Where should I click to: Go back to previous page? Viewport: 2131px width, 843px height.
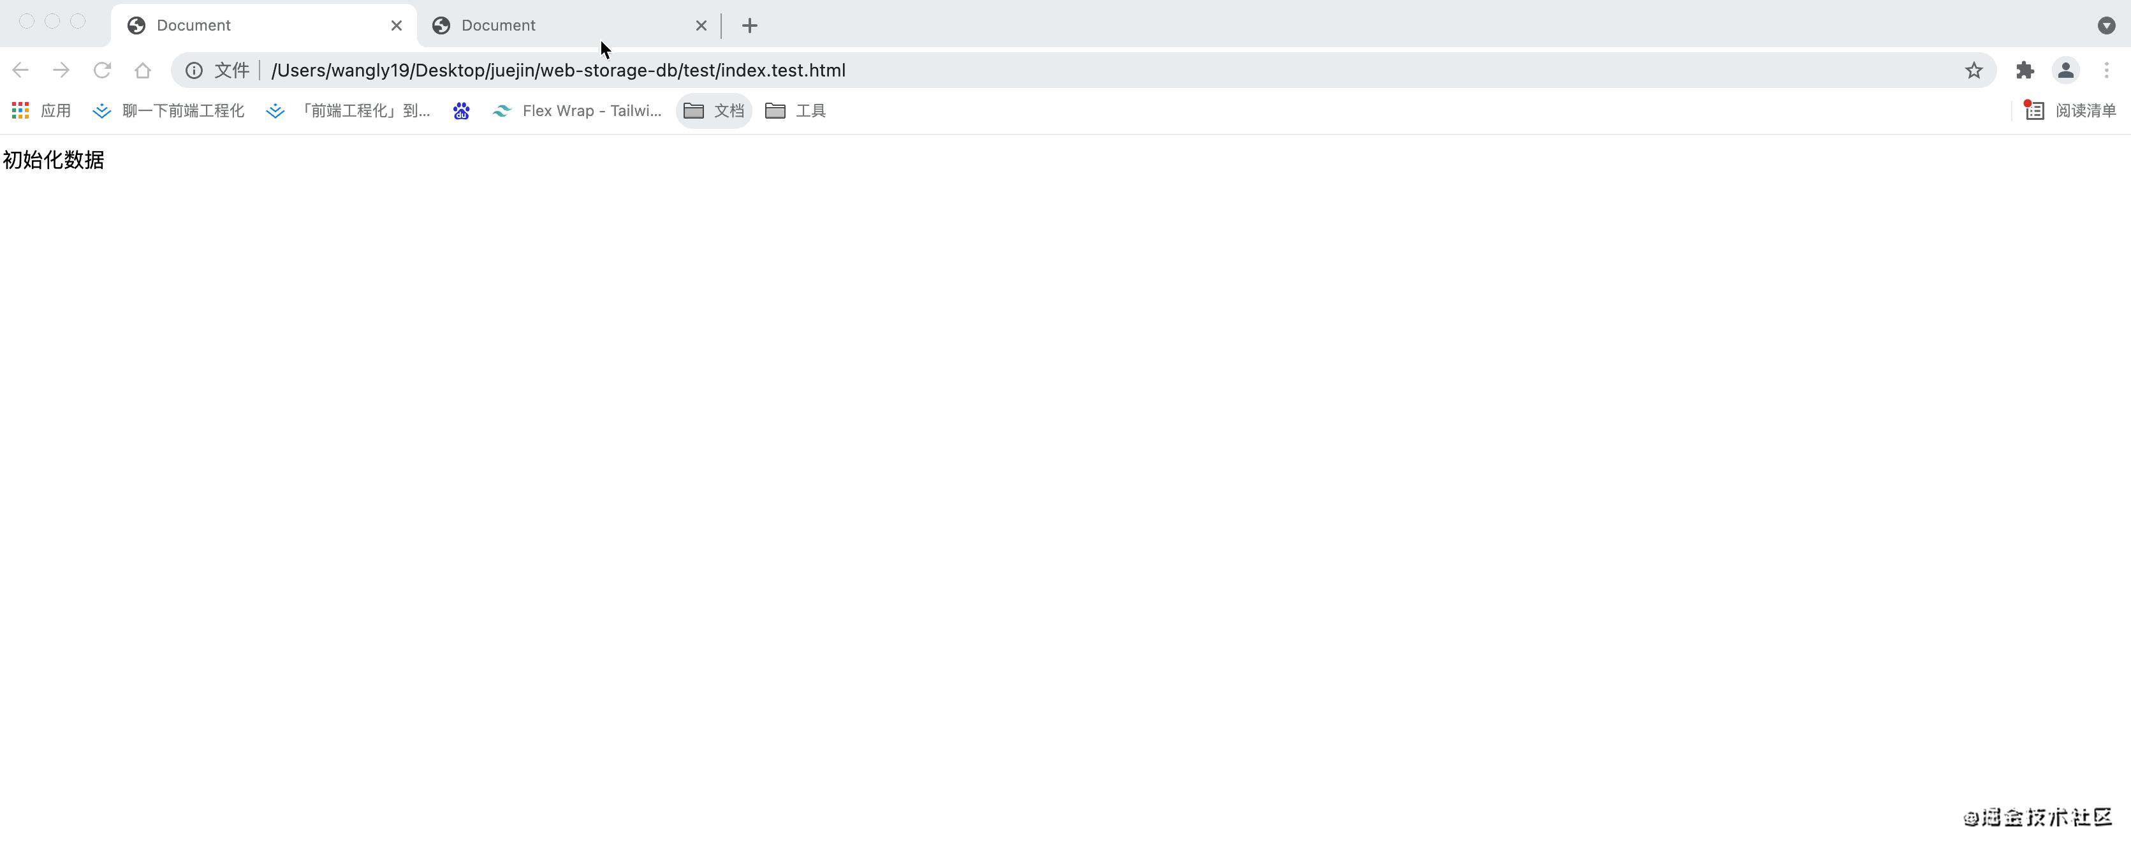(20, 70)
